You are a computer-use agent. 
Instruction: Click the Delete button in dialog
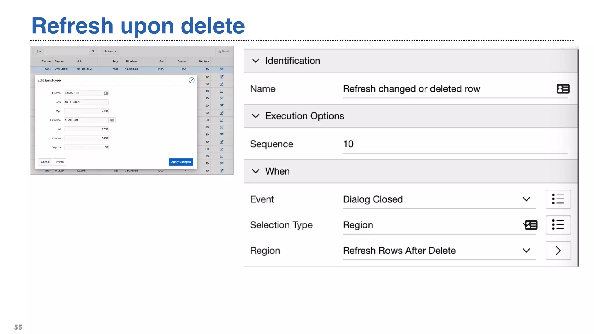coord(59,162)
